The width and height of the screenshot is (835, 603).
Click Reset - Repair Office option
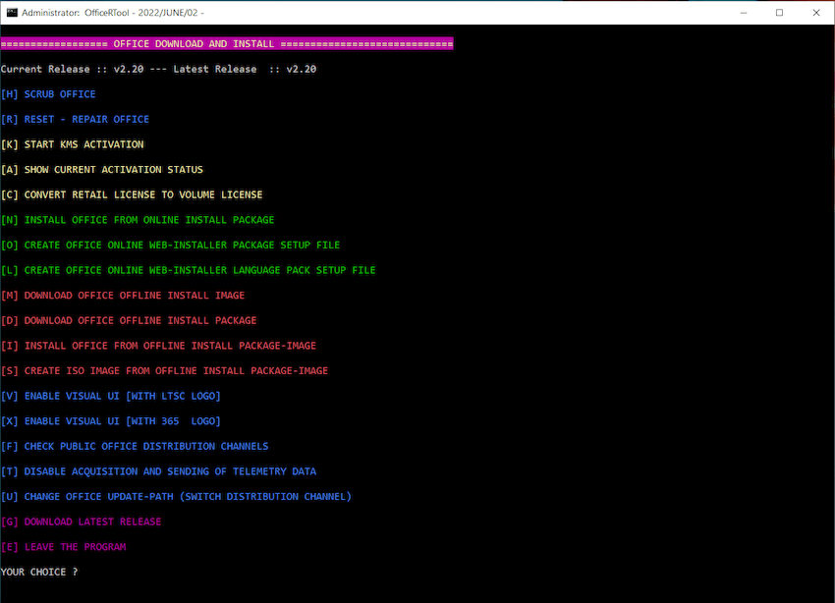(76, 119)
